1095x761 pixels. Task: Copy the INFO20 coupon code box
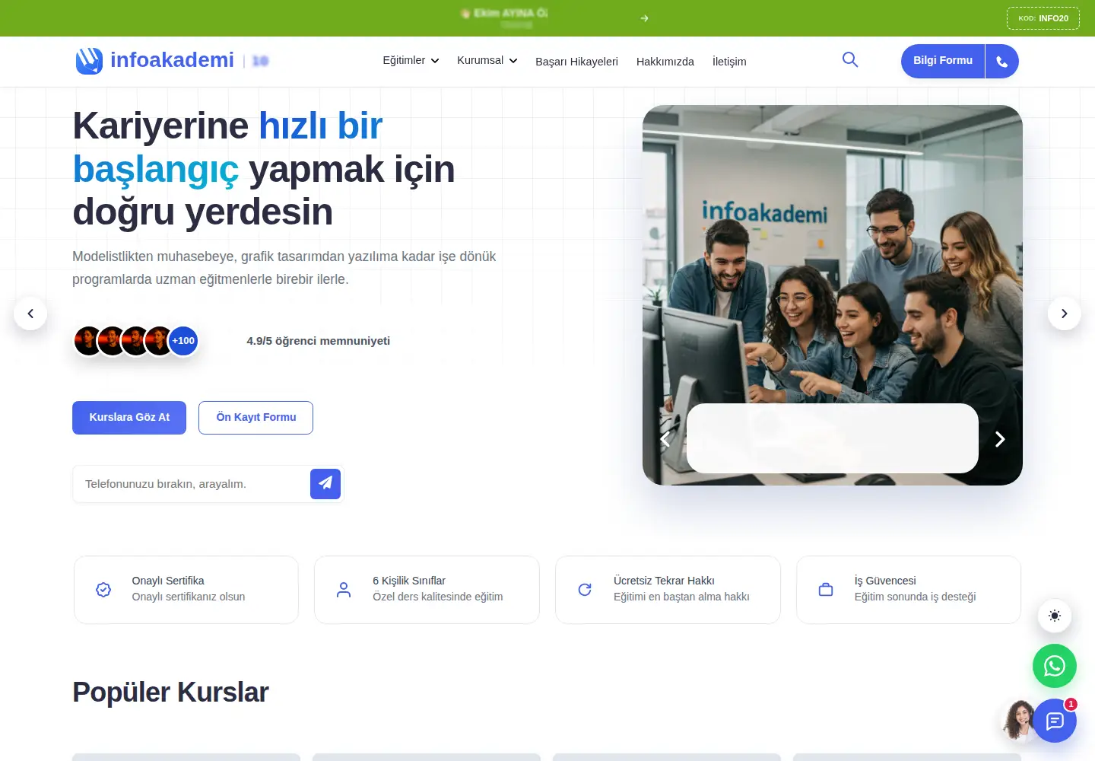[1043, 18]
